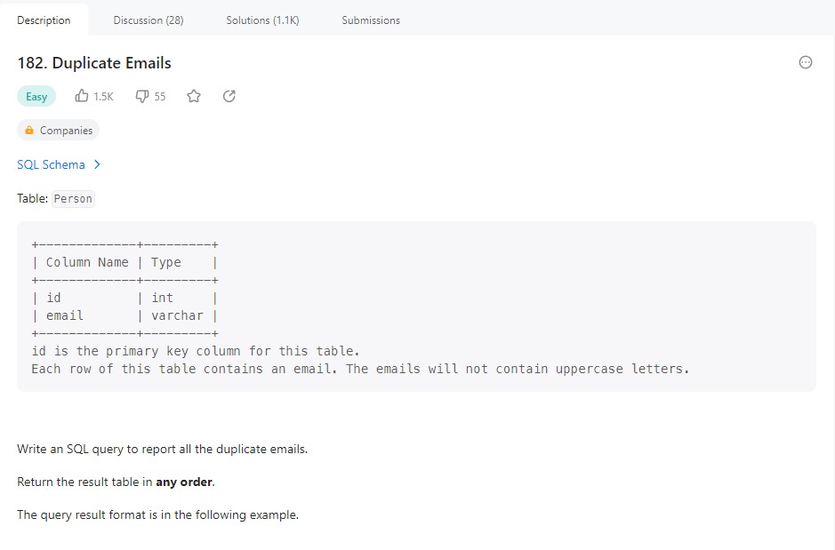
Task: Click the thumbs up like icon
Action: click(82, 96)
